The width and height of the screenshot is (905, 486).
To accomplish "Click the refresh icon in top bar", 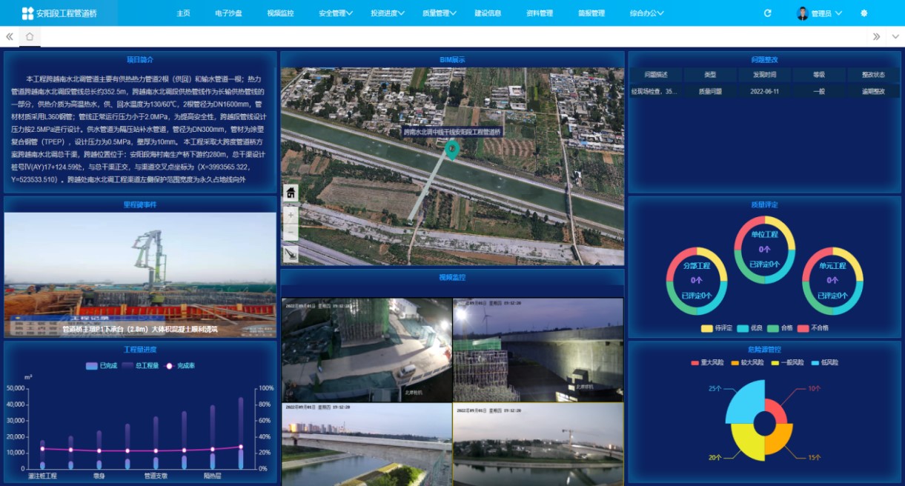I will (767, 13).
